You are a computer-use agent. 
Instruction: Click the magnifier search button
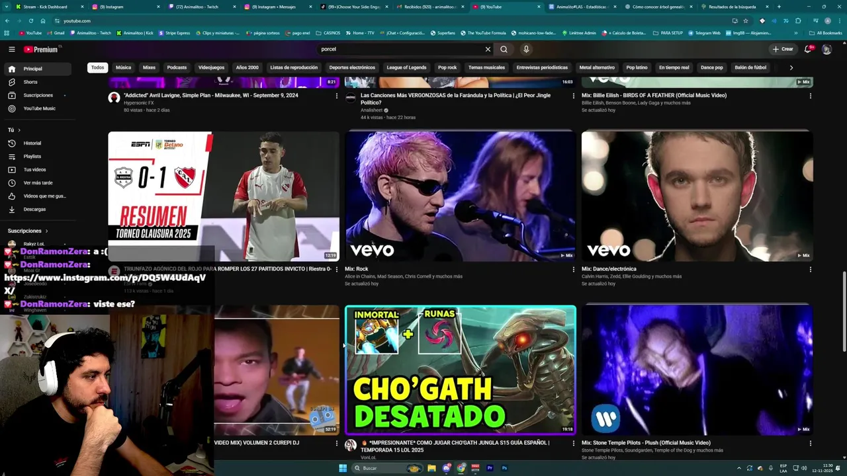(504, 49)
